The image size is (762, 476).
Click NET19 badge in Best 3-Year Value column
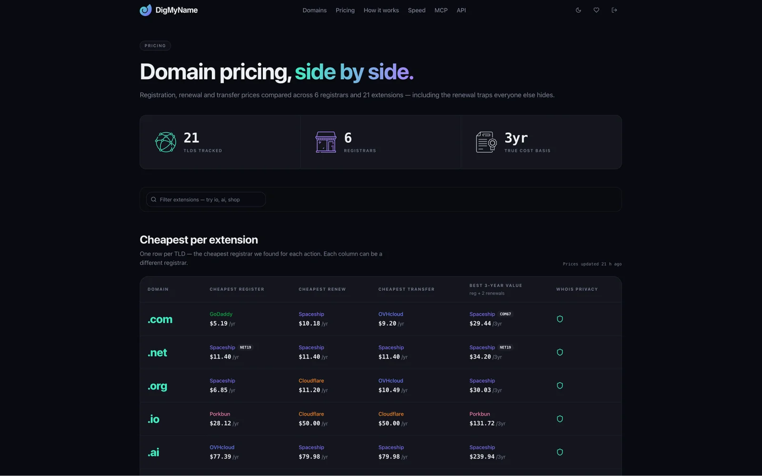505,347
